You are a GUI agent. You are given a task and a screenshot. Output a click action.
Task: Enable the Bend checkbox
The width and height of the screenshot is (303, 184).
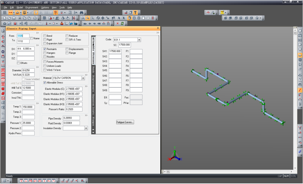point(45,36)
